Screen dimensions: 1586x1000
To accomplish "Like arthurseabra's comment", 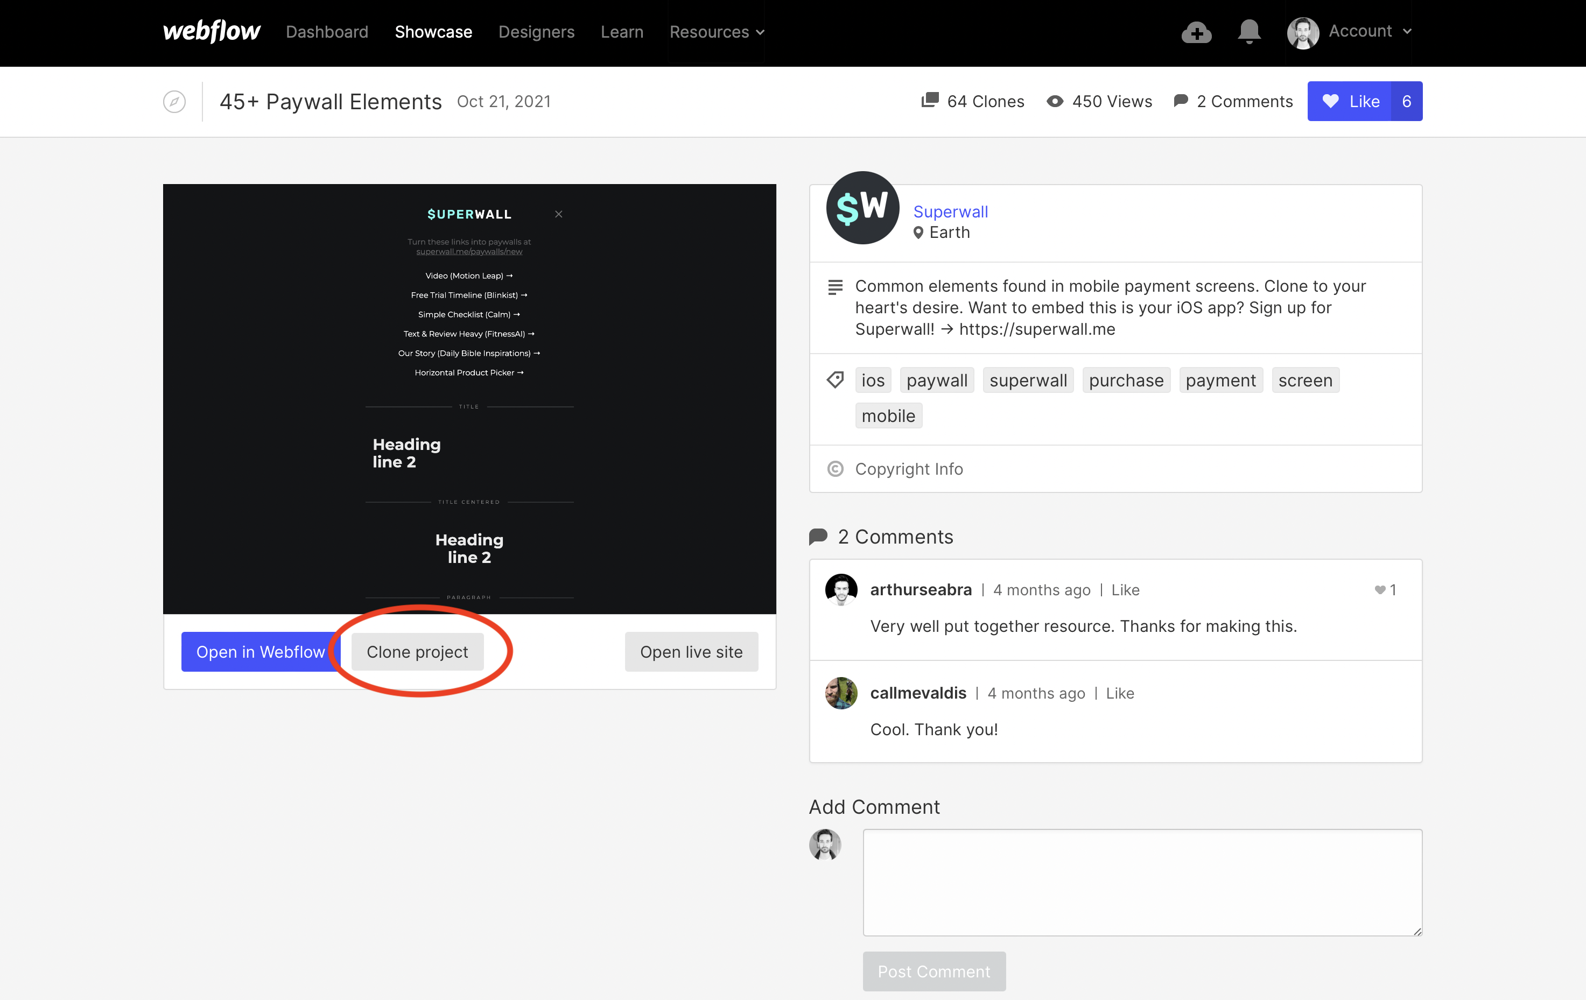I will coord(1125,590).
